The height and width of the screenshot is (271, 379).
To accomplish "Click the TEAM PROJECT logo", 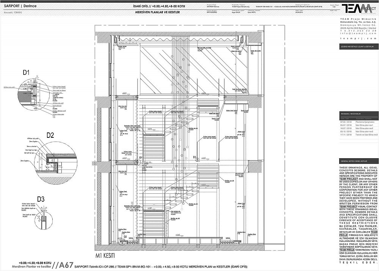I will (359, 9).
